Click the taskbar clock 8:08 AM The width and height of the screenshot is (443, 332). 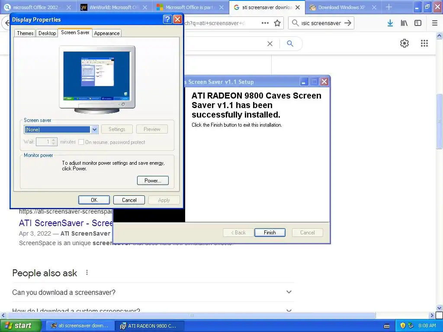pos(427,326)
